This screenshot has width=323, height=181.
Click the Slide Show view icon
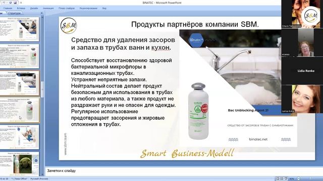pos(286,179)
